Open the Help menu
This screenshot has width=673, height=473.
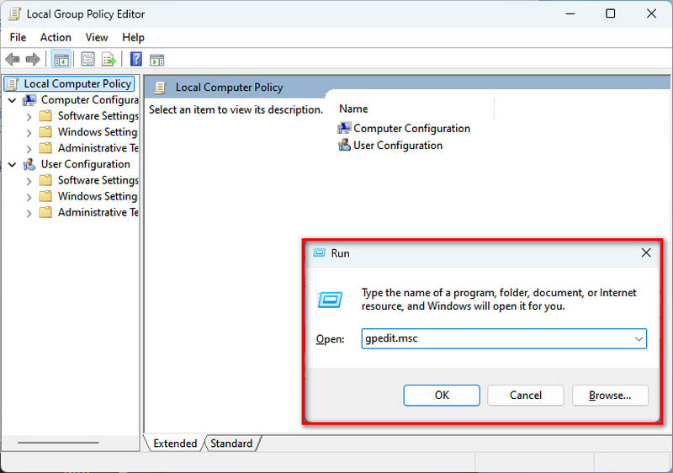(x=133, y=37)
